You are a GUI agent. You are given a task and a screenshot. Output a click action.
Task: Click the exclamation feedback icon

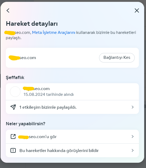click(13, 150)
